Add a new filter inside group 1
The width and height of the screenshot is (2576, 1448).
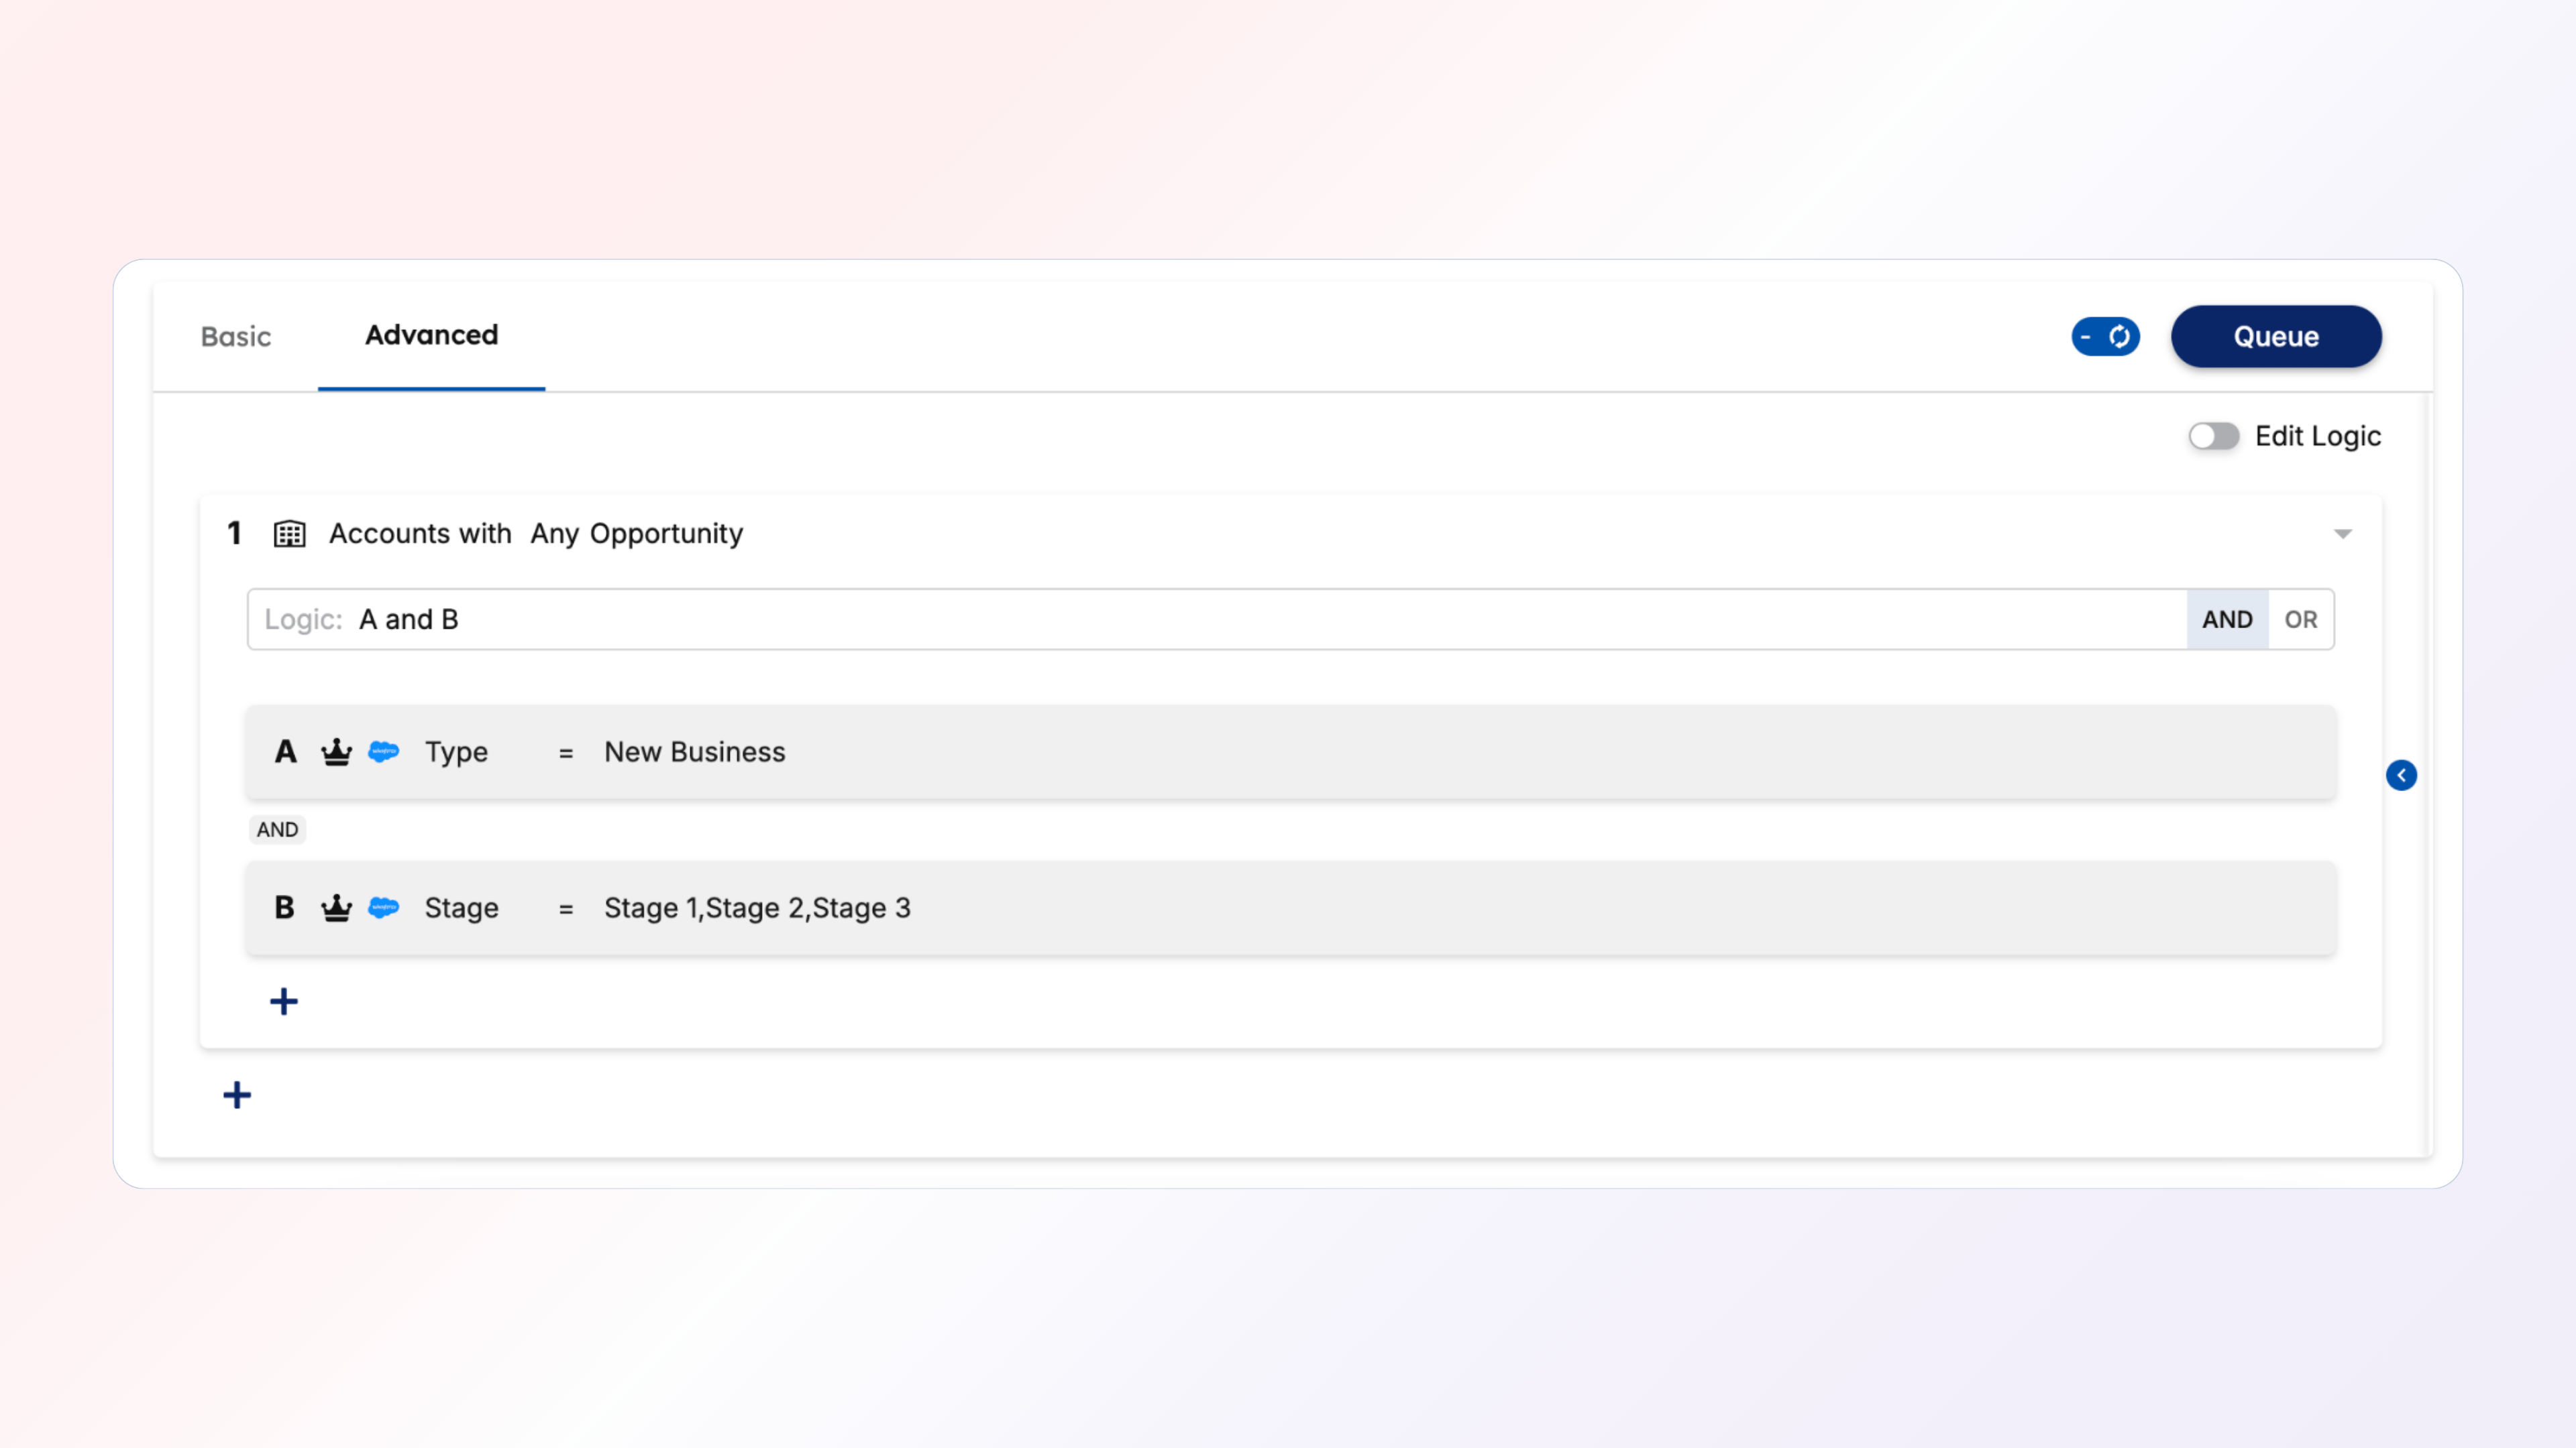click(284, 1002)
